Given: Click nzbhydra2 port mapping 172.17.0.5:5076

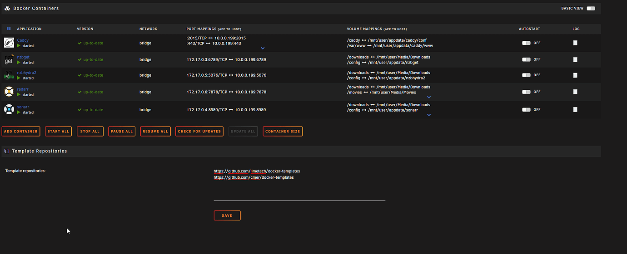Looking at the screenshot, I should [x=226, y=75].
